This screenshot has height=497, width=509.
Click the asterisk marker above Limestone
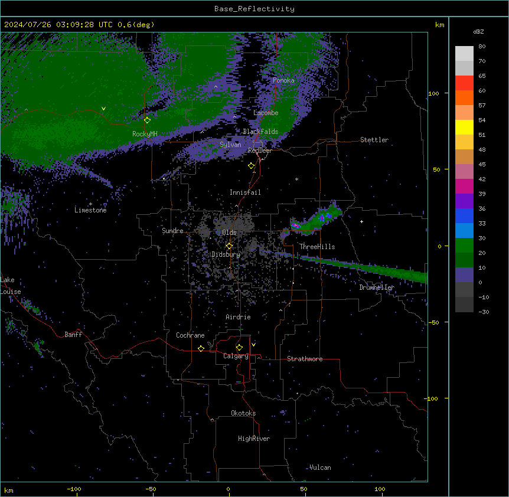tap(90, 204)
